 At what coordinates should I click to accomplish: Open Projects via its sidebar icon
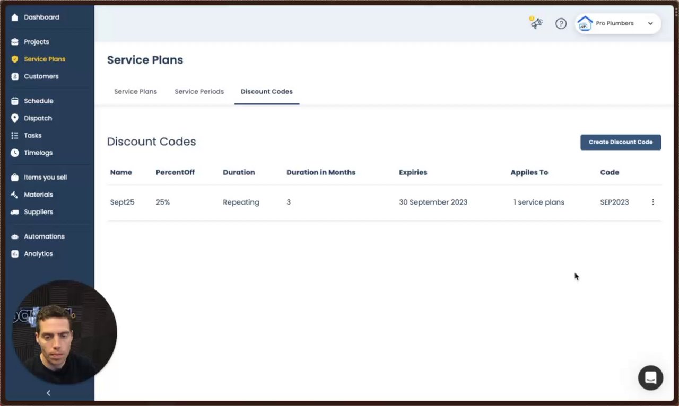[15, 42]
